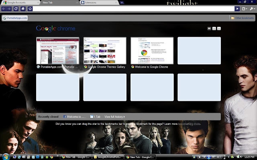Screen dimensions: 257x160
Task: Open the wrench Tools menu dropdown
Action: (x=252, y=9)
